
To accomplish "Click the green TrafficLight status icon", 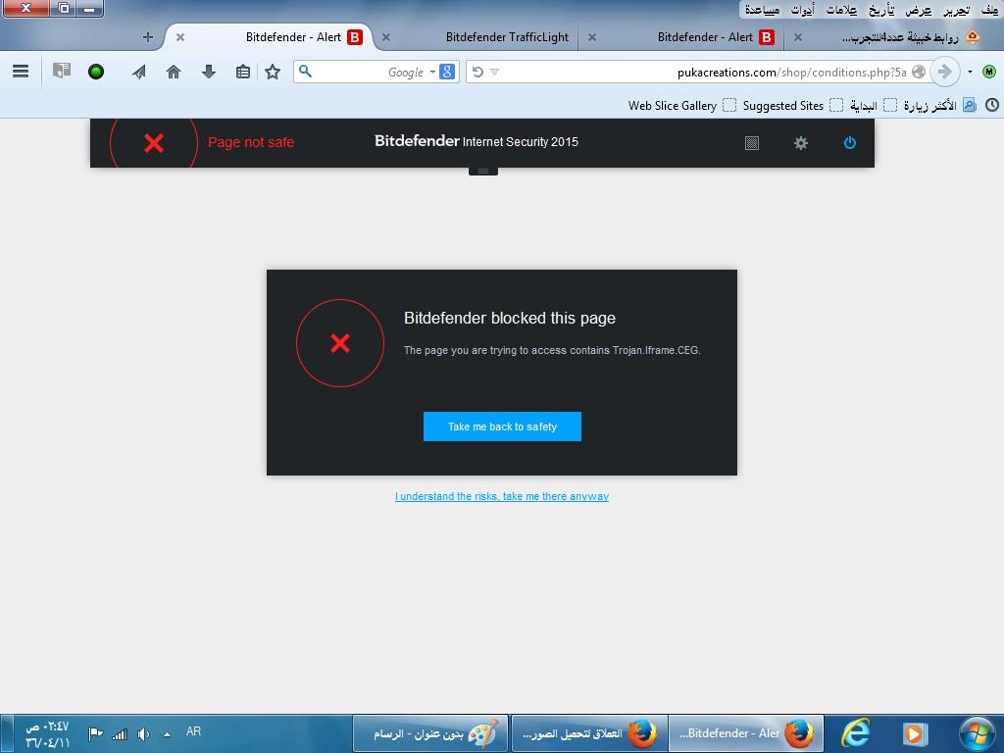I will [x=96, y=72].
